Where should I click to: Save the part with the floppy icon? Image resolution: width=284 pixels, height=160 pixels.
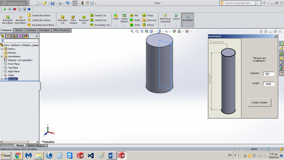pos(52,3)
